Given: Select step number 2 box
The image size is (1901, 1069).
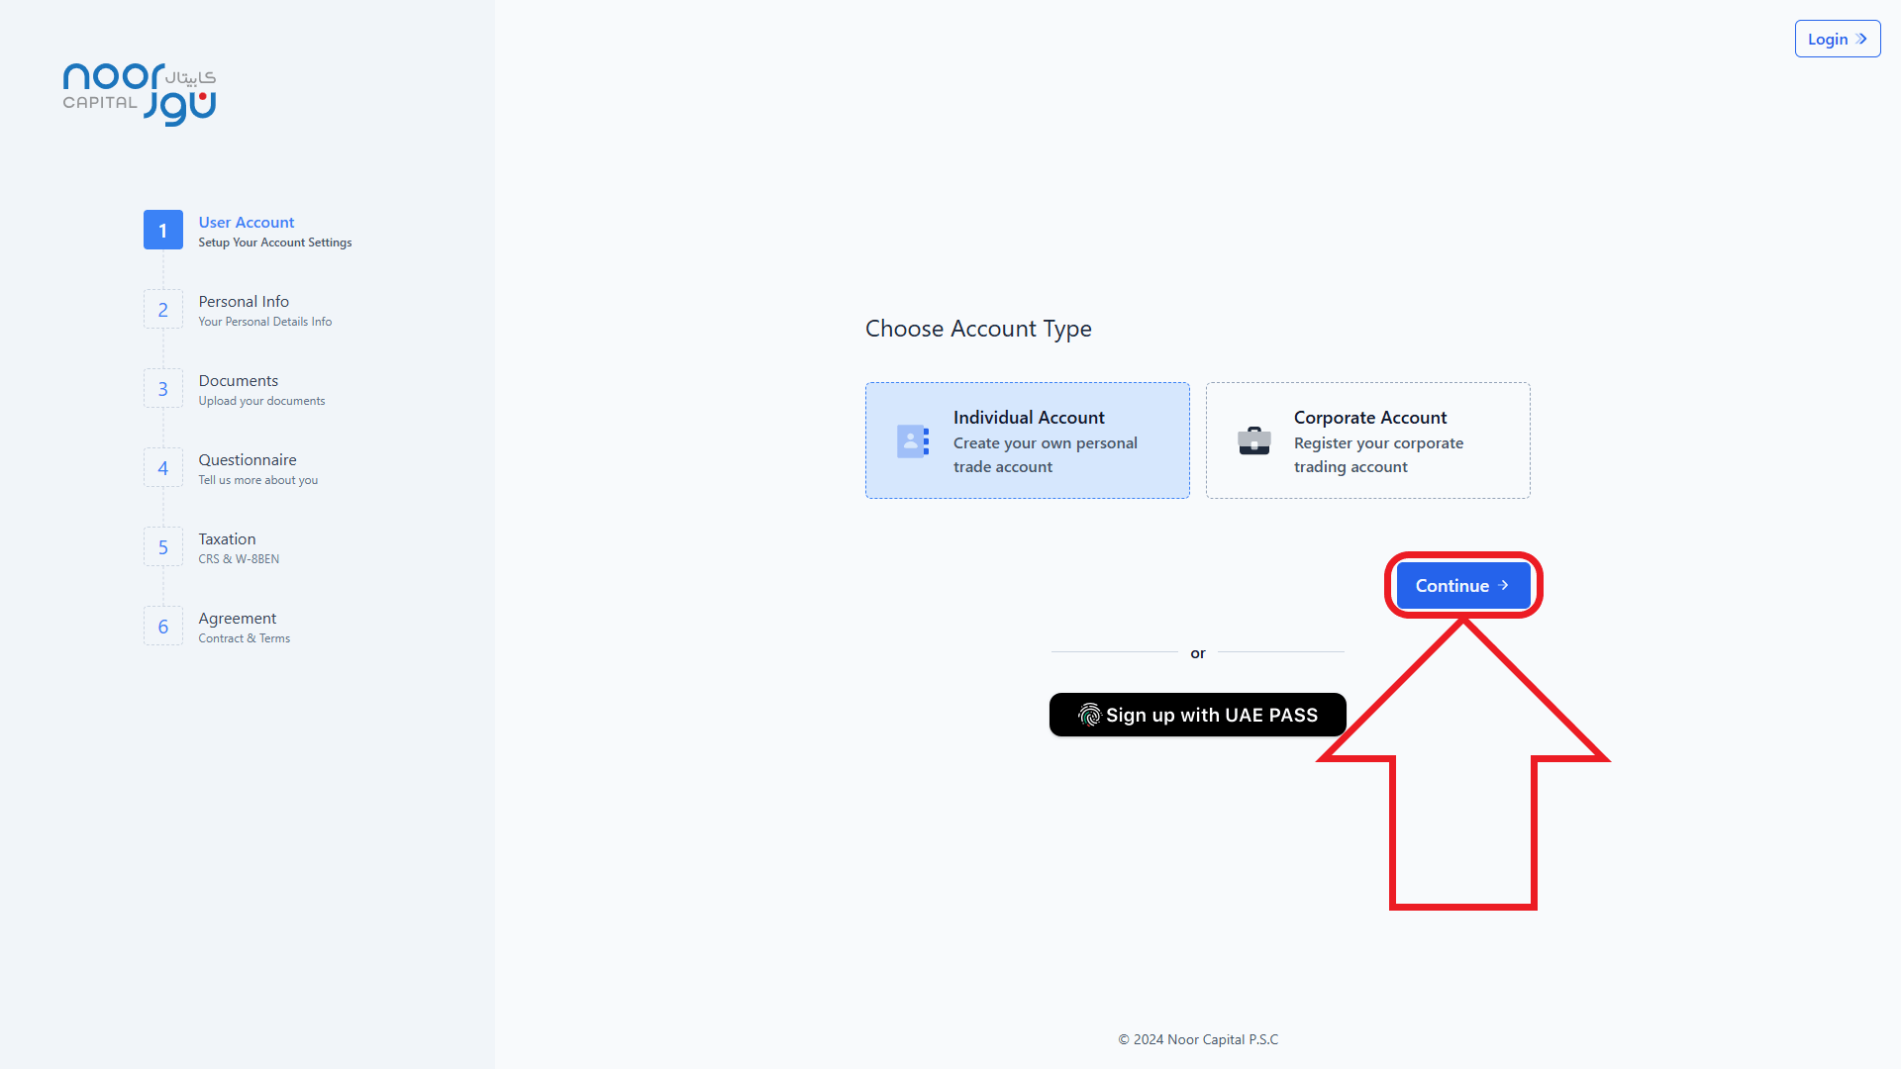Looking at the screenshot, I should click(163, 309).
